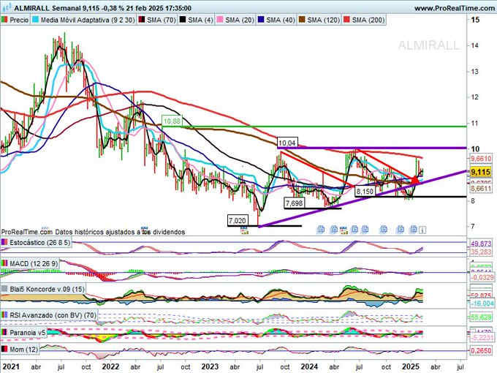Click the cyan Media Móvil Adaptativa swatch

36,20
